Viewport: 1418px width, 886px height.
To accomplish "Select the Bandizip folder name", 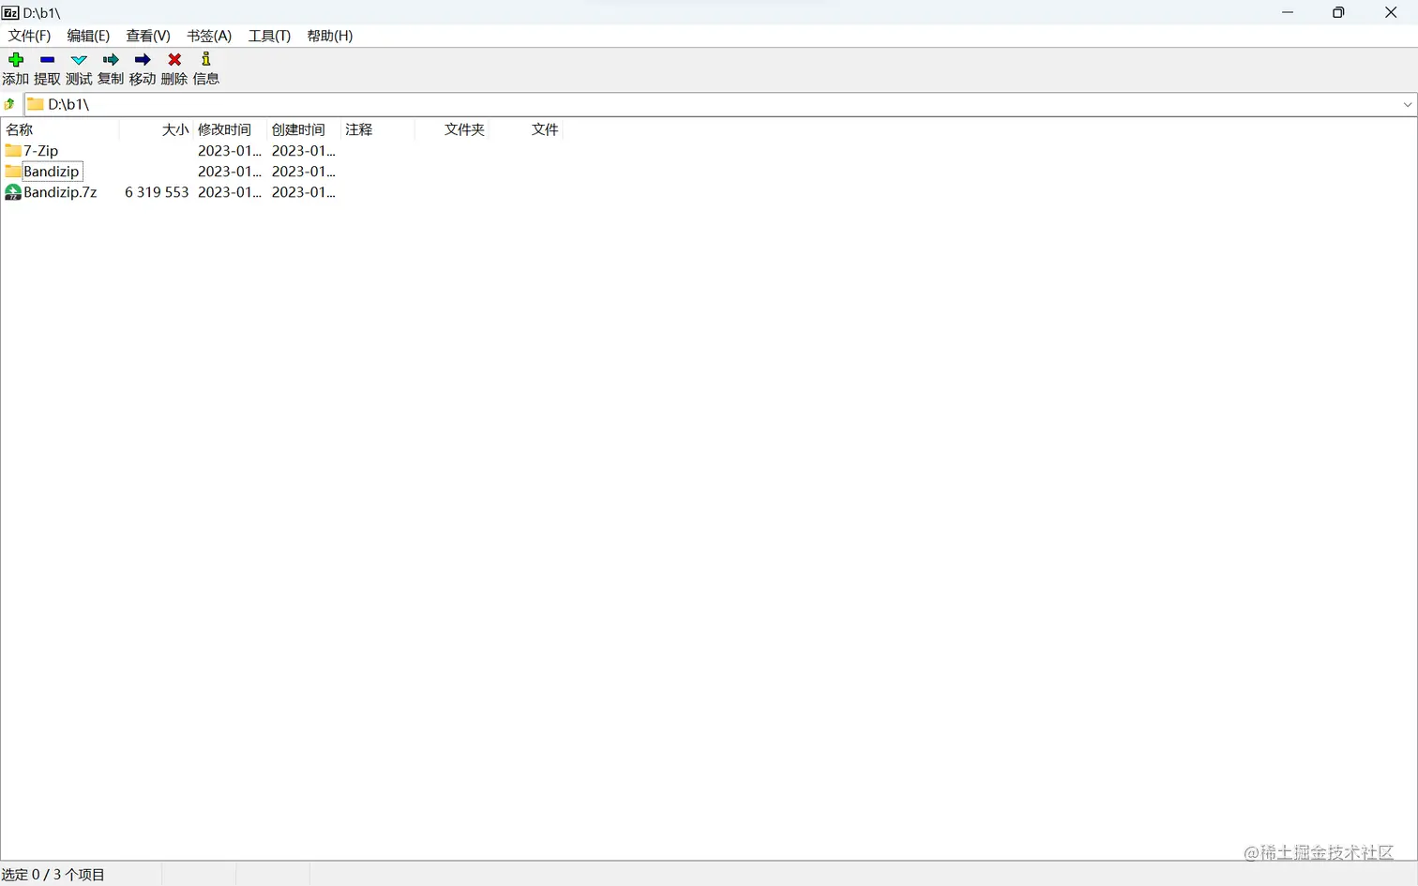I will click(x=52, y=172).
